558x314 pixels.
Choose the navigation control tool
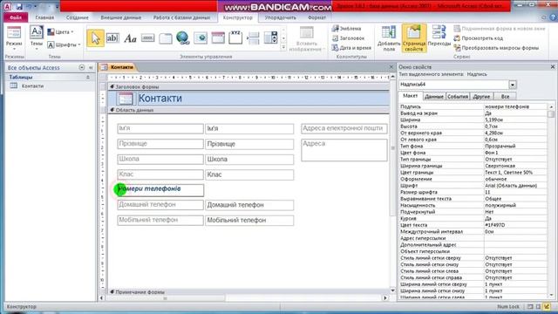tap(218, 38)
